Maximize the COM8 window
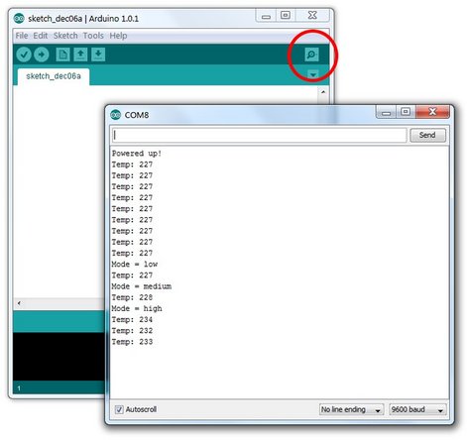 [406, 112]
